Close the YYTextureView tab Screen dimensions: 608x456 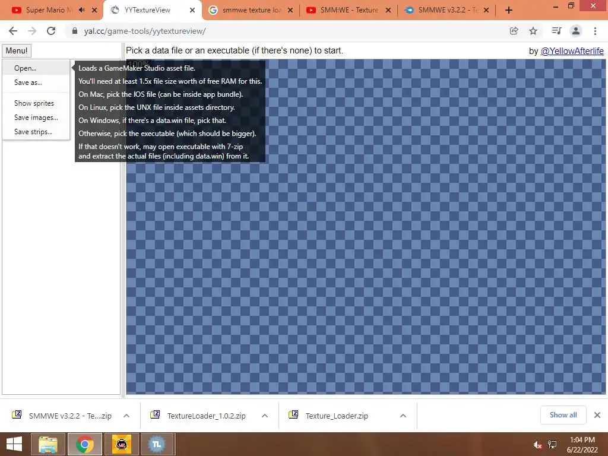pyautogui.click(x=192, y=10)
